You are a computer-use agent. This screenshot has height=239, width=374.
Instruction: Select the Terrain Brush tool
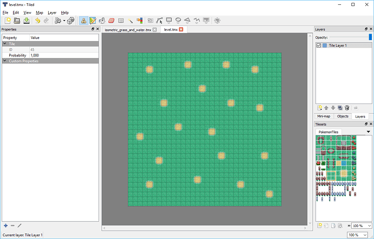tap(93, 21)
